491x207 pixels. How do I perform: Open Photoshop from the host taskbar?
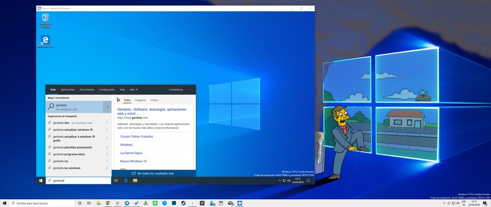174,203
